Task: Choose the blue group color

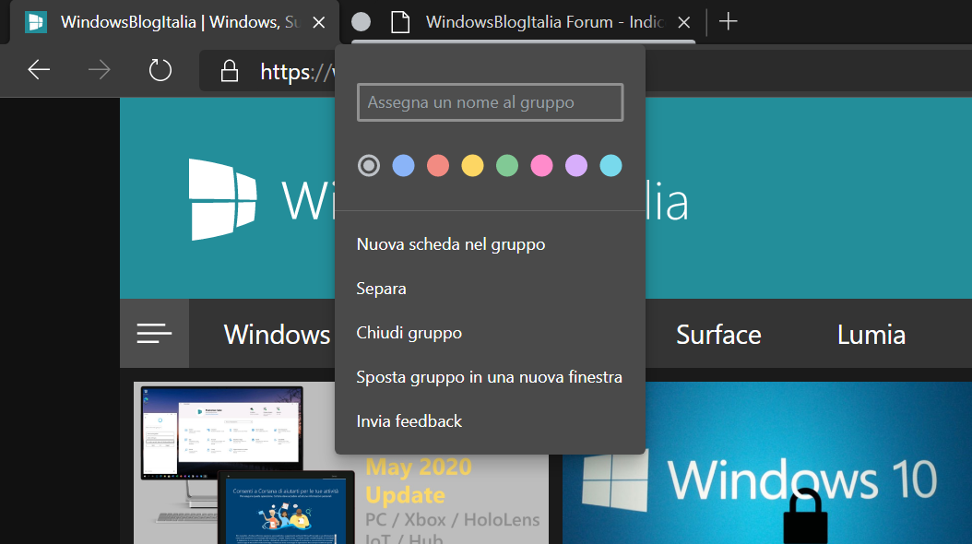Action: coord(404,165)
